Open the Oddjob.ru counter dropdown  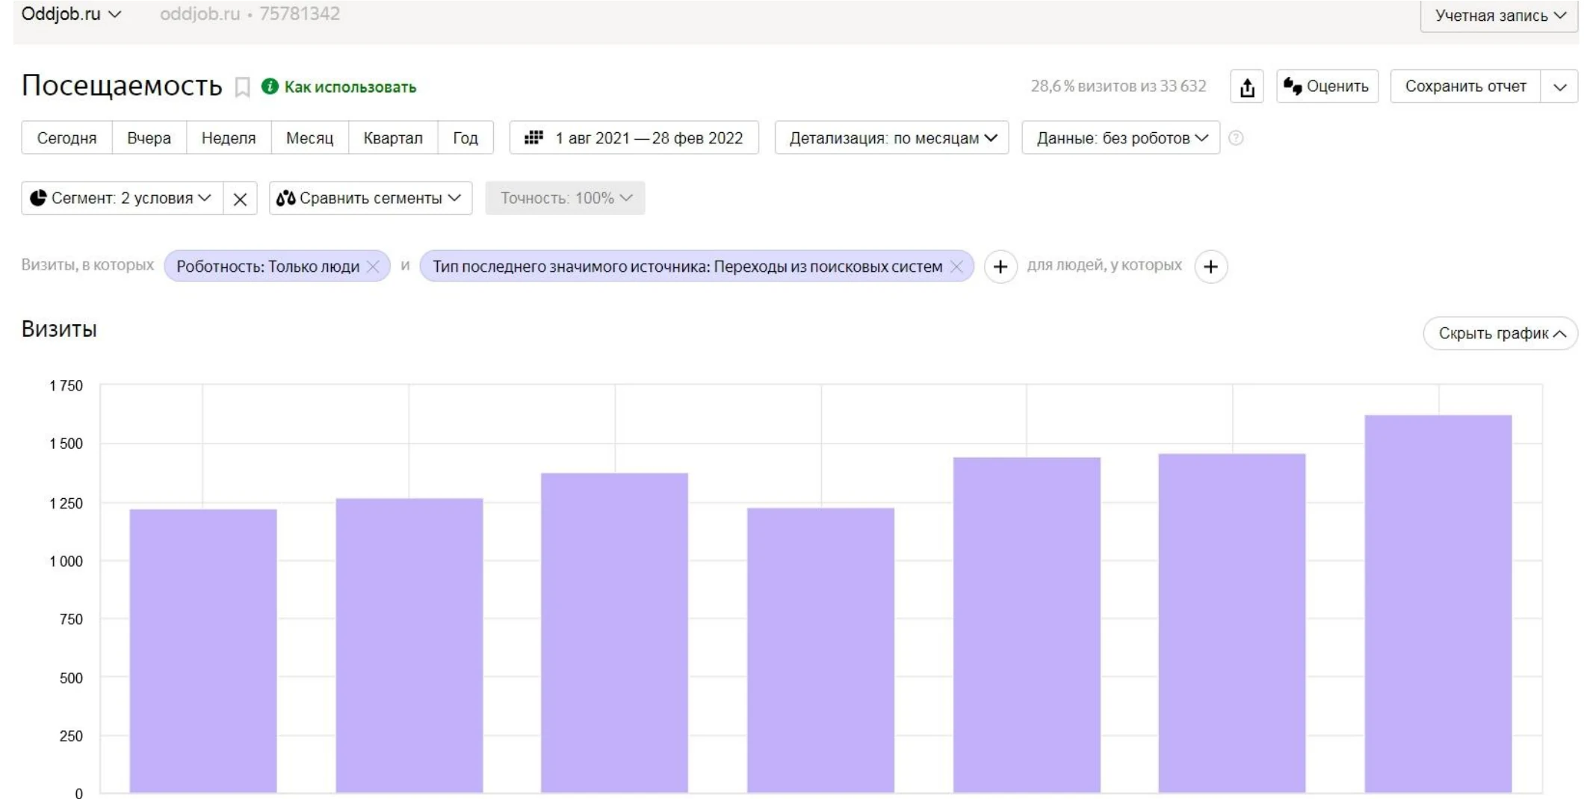point(71,14)
